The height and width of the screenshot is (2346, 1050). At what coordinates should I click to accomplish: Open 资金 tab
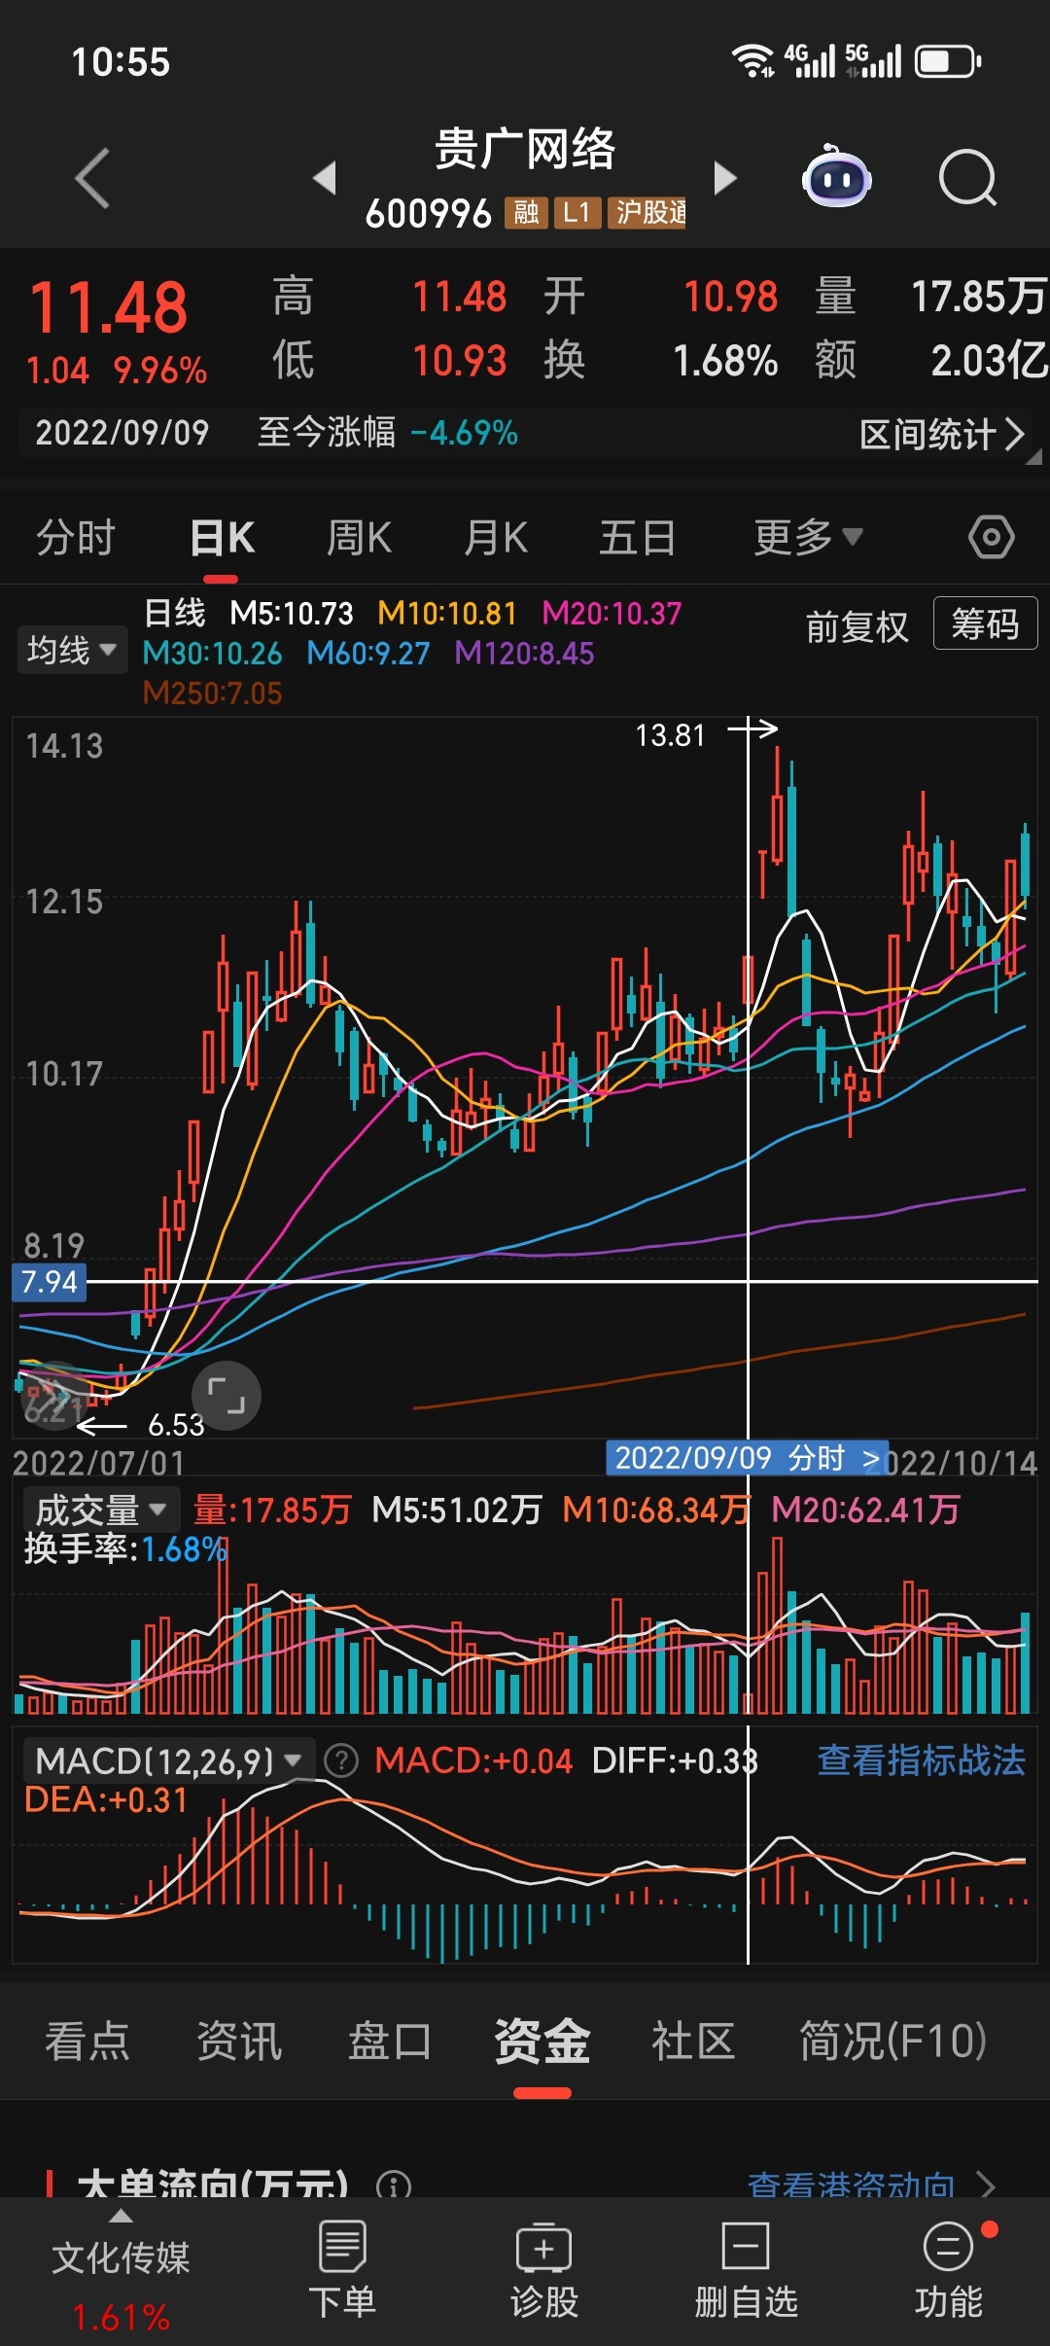542,2041
